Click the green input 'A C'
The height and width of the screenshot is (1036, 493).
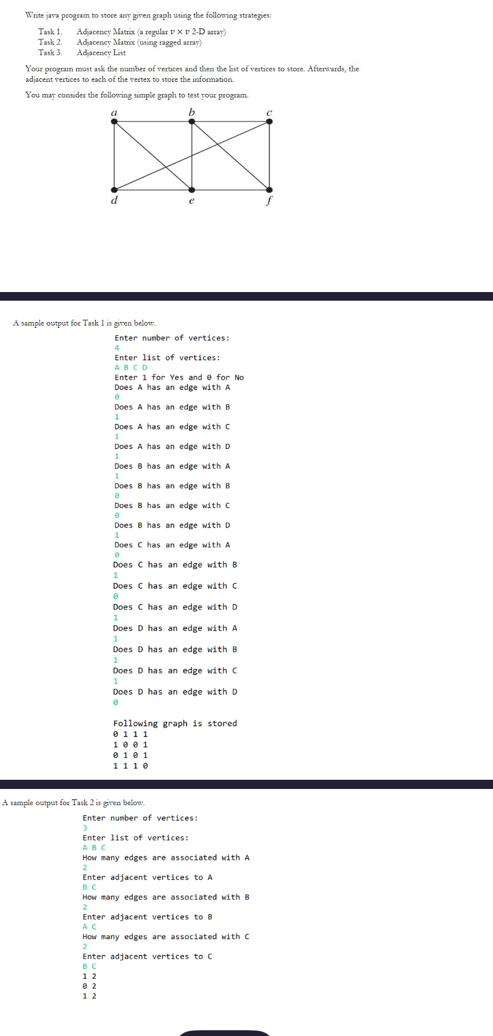[89, 927]
